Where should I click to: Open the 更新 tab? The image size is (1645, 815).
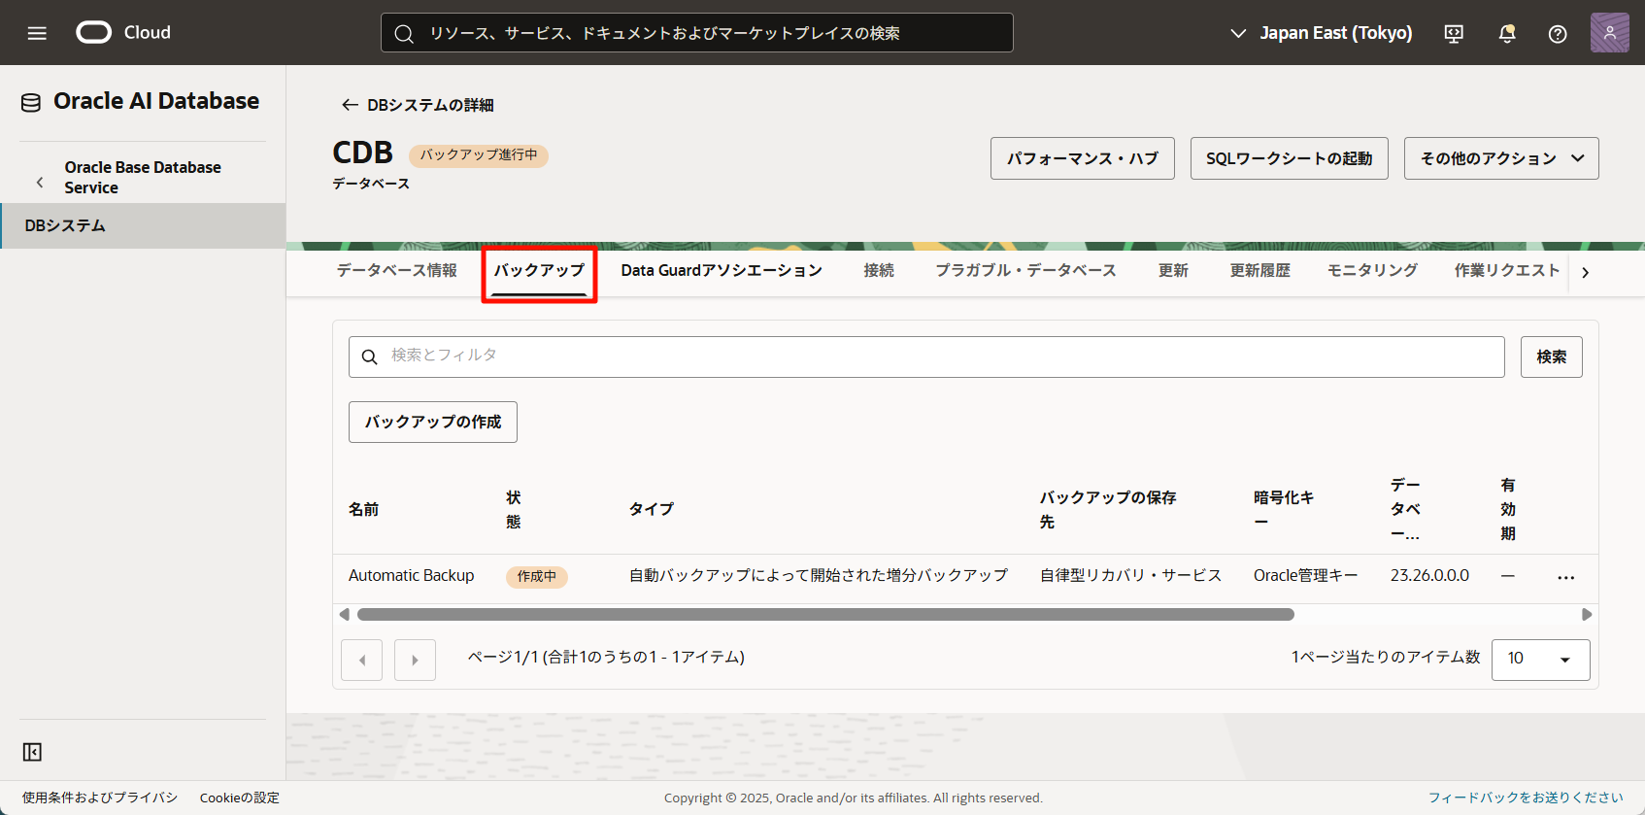tap(1173, 270)
